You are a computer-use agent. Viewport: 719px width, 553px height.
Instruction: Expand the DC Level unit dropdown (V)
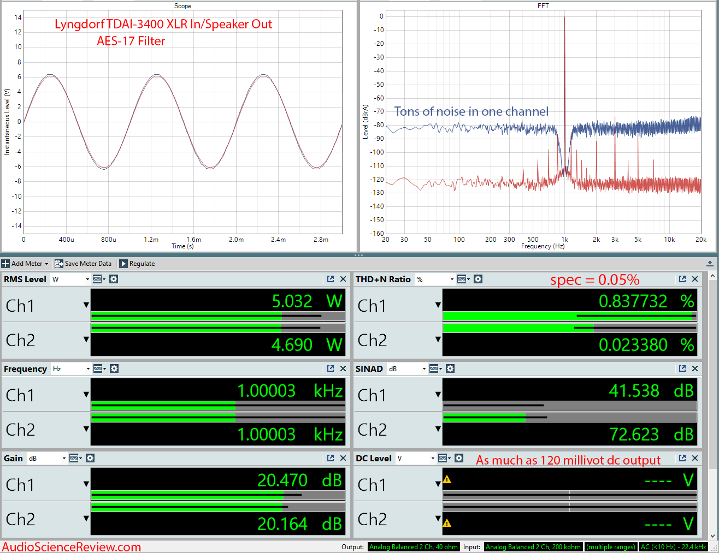tap(416, 458)
